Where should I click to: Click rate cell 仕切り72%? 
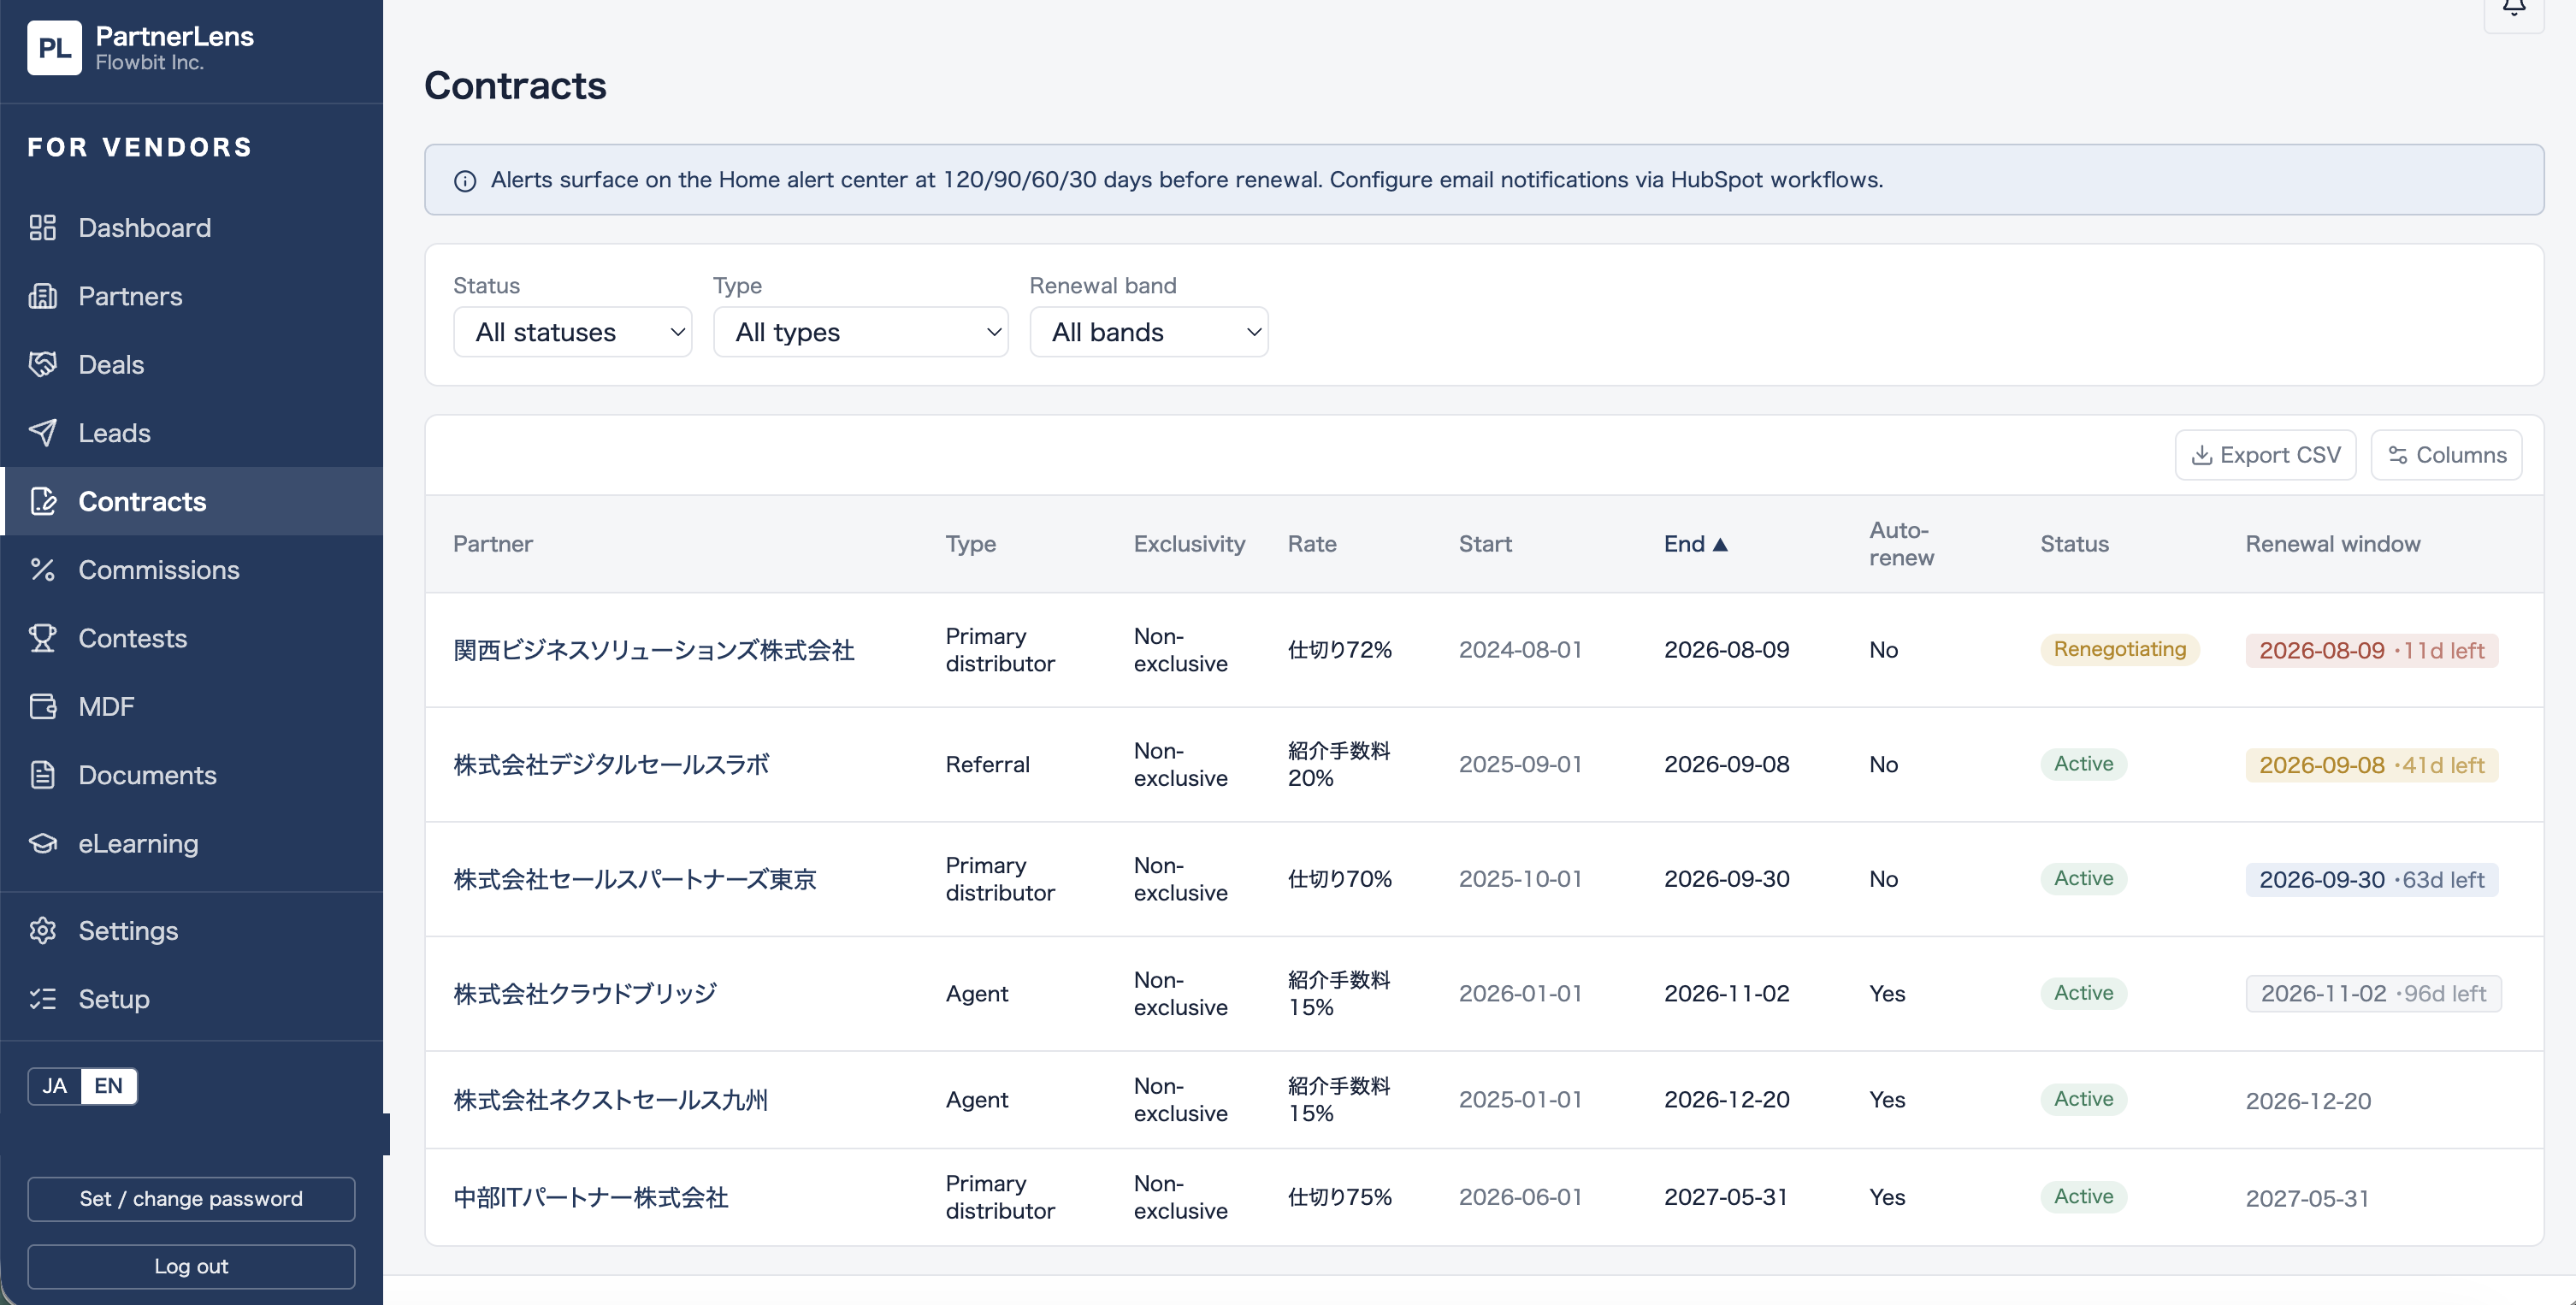[x=1340, y=650]
